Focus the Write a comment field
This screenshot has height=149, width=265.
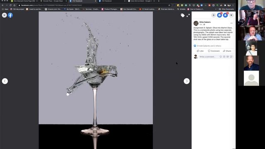pyautogui.click(x=216, y=57)
